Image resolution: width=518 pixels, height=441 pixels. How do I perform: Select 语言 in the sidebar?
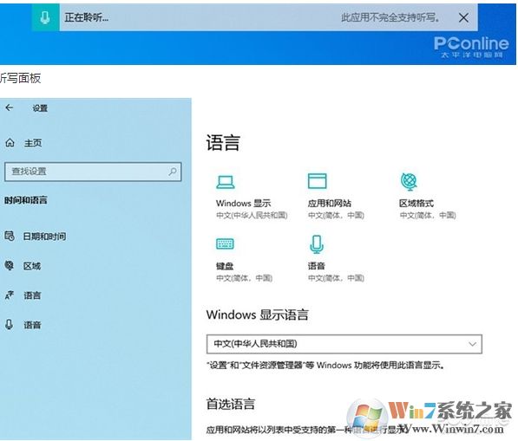32,295
